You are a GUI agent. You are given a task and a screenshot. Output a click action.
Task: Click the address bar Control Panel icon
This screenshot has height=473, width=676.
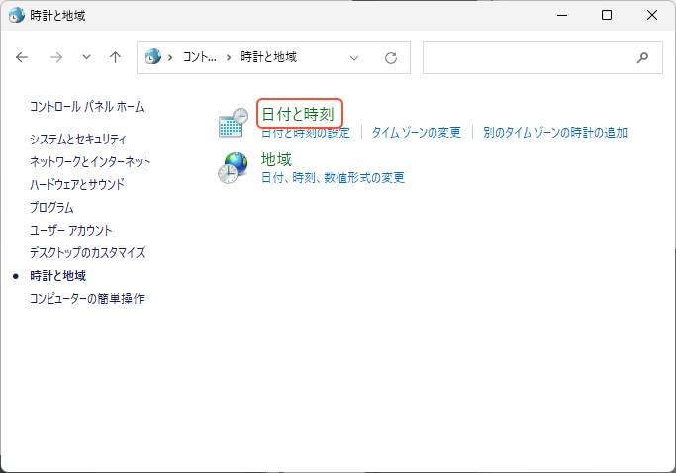click(x=153, y=57)
